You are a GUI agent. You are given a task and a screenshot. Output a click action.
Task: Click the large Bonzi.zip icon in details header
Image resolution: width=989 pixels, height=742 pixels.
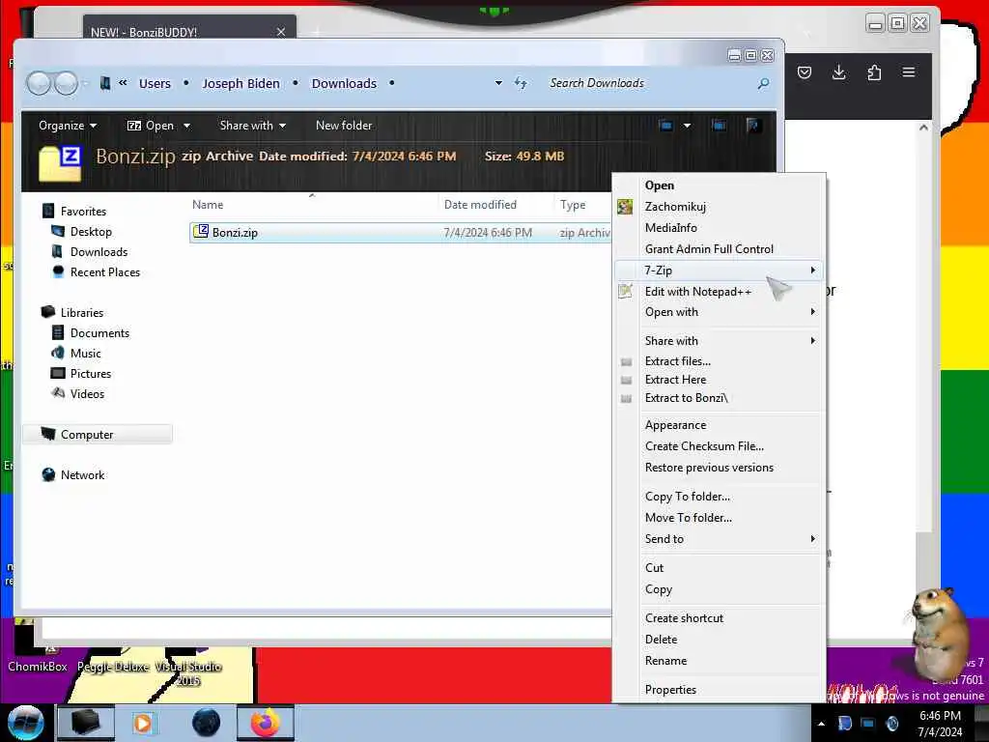coord(61,162)
